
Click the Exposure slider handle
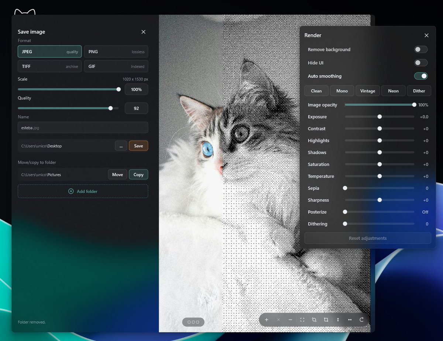380,117
